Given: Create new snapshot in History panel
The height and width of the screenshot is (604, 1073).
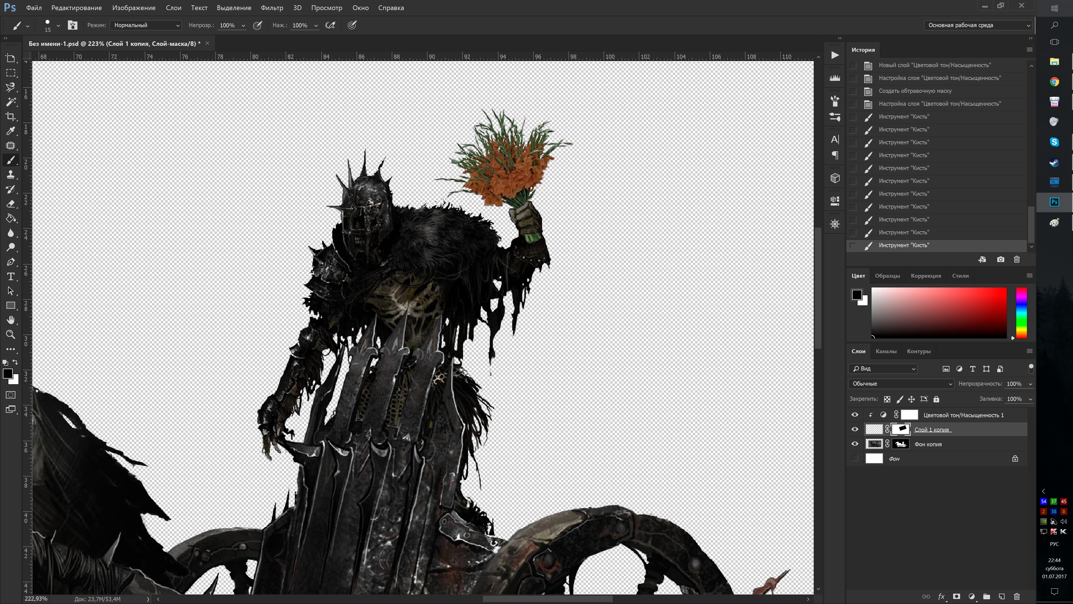Looking at the screenshot, I should point(1001,259).
